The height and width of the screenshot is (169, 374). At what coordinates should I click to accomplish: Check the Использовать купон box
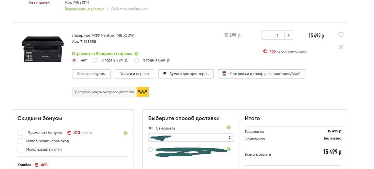pyautogui.click(x=21, y=149)
